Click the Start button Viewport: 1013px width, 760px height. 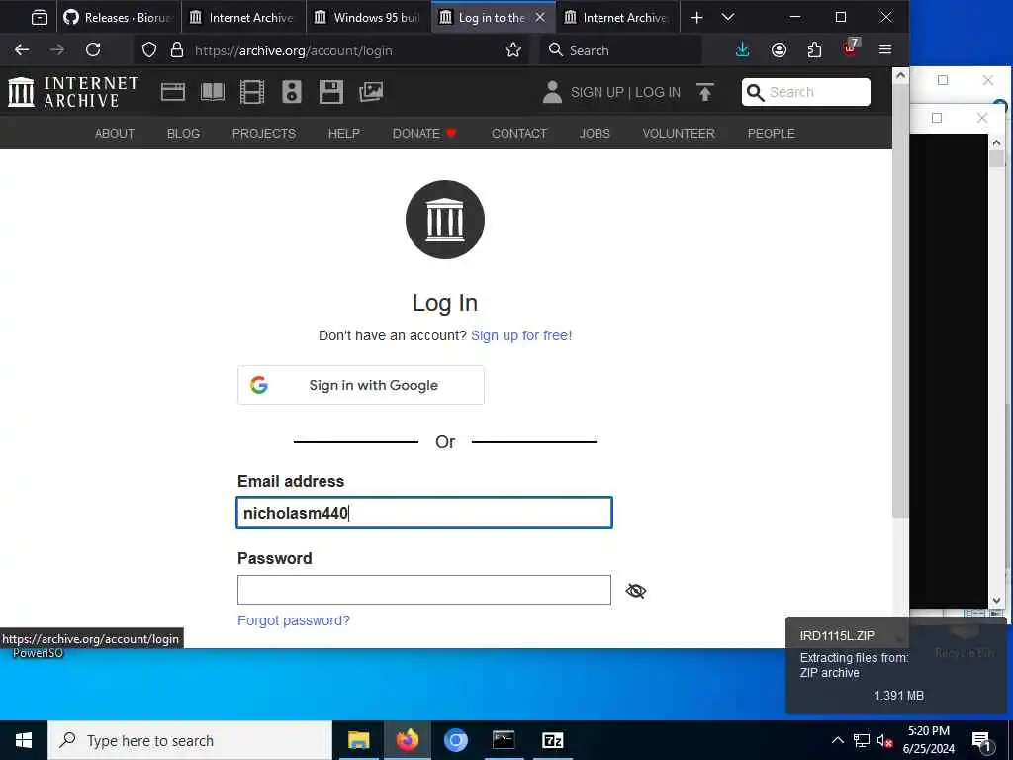pos(24,740)
